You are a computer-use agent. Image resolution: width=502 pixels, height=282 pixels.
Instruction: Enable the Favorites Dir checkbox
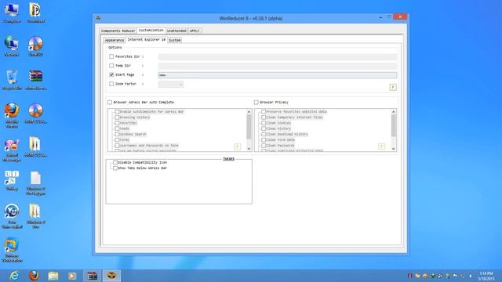(x=111, y=56)
